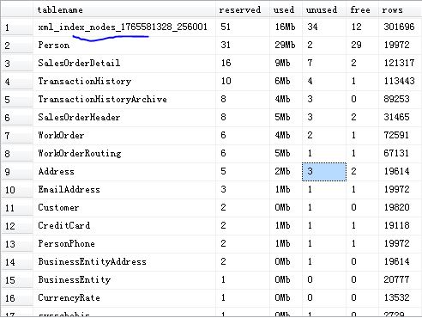Click reserved value 10 for TransactionHistory
The height and width of the screenshot is (318, 422).
243,82
